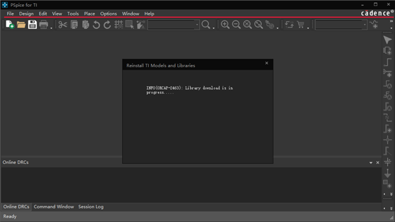The height and width of the screenshot is (222, 395).
Task: Open the Edit menu
Action: coord(43,14)
